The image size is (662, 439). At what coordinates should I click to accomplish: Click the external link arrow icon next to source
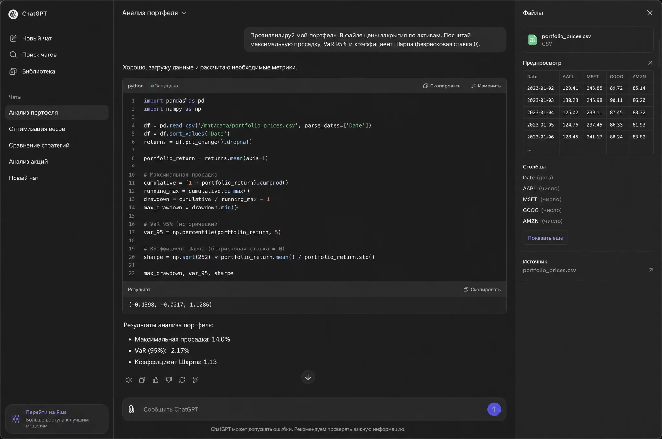click(650, 270)
